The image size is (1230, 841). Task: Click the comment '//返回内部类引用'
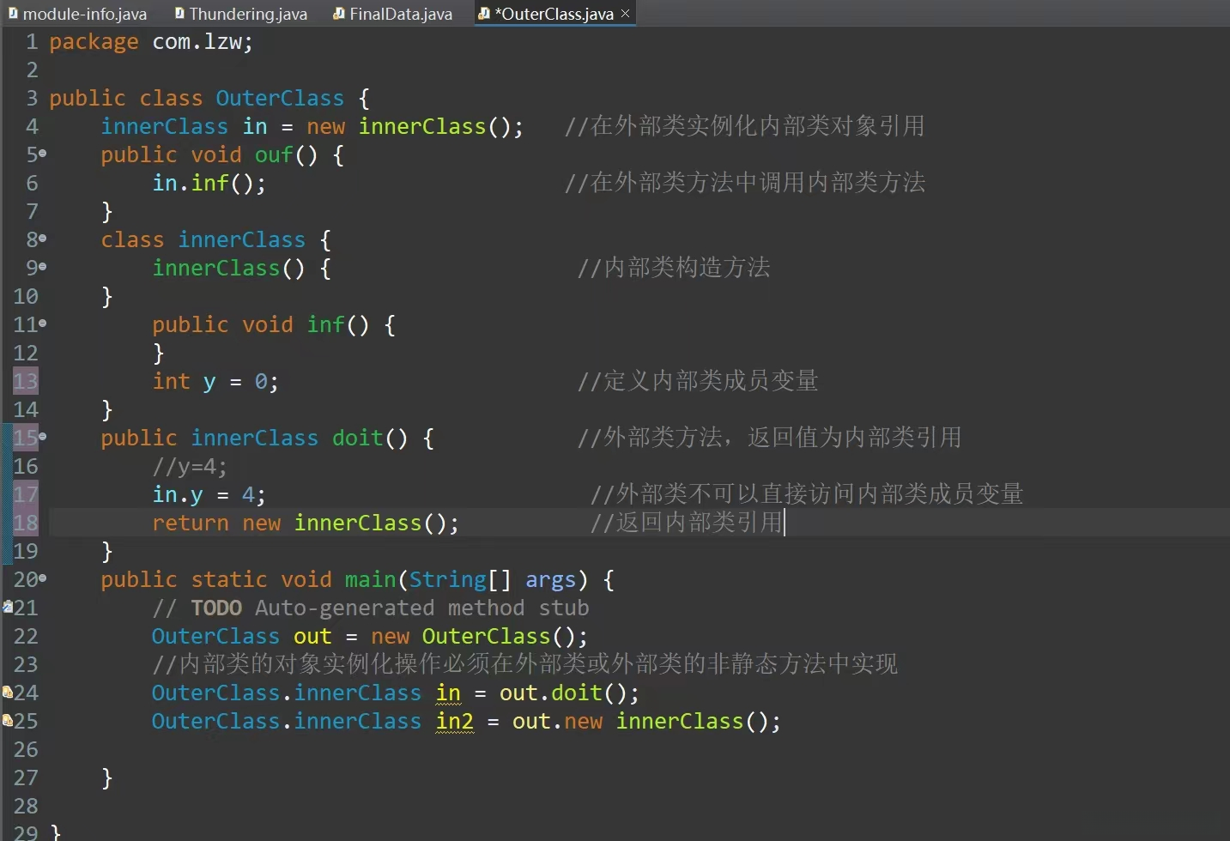[687, 523]
